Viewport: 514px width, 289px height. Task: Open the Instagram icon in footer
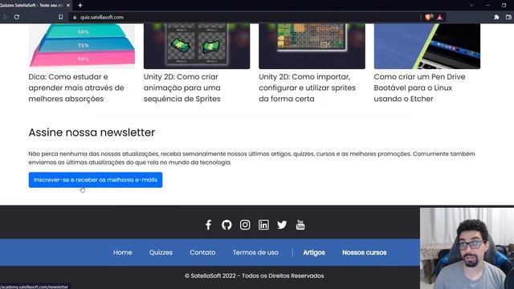coord(245,225)
